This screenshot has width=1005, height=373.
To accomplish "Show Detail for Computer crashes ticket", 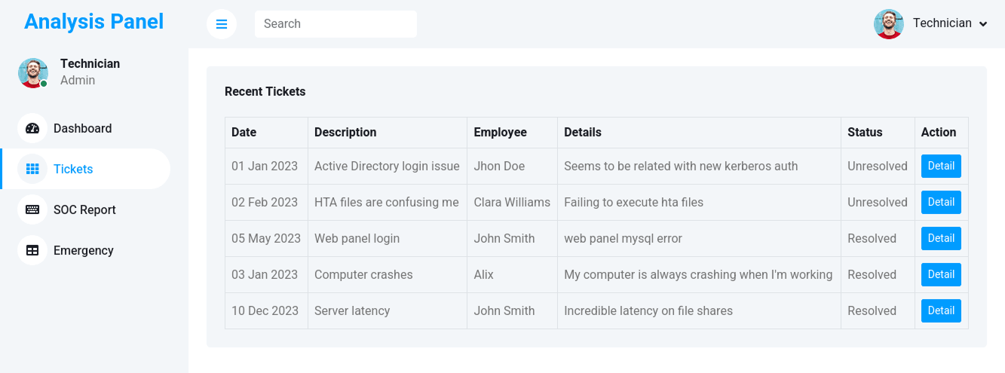I will (x=941, y=274).
